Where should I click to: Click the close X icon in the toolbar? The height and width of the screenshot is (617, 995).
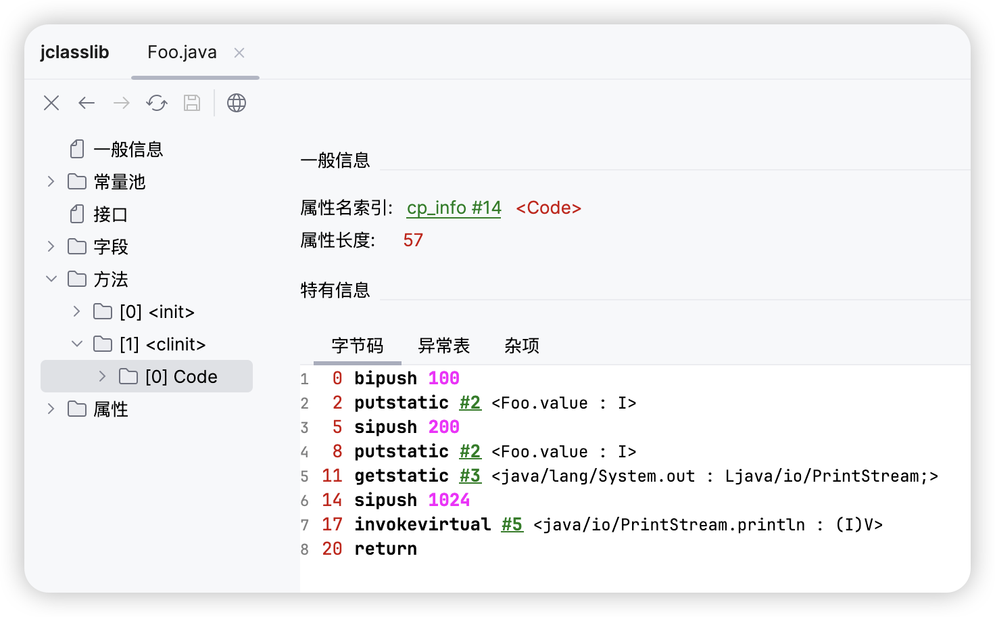pos(51,103)
